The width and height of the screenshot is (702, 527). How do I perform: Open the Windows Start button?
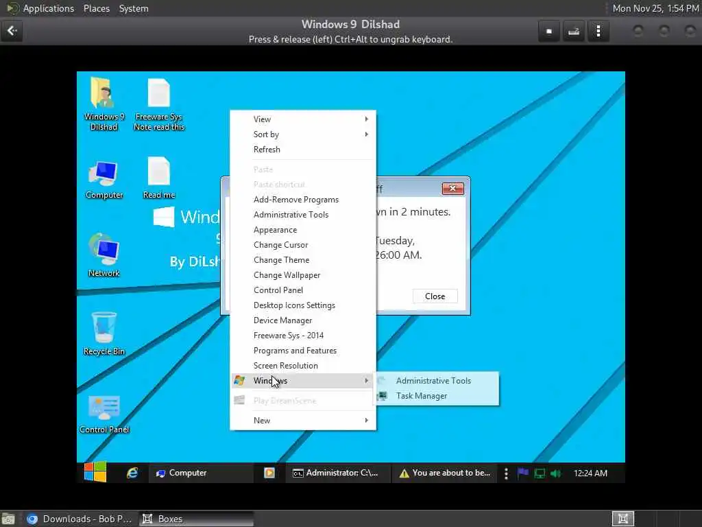[x=95, y=472]
